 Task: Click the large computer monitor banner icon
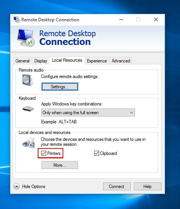click(26, 38)
